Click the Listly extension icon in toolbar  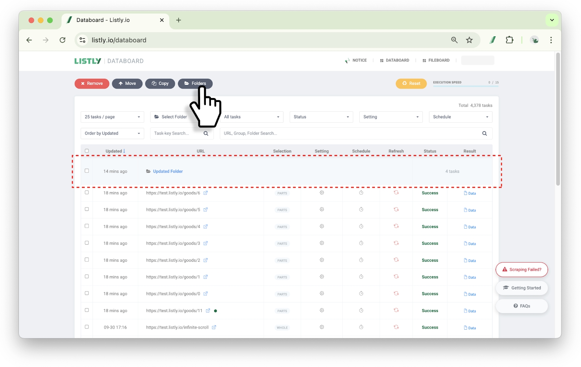pos(492,40)
